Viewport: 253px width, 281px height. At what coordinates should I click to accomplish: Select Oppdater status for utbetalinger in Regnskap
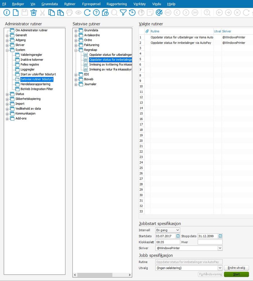(110, 55)
